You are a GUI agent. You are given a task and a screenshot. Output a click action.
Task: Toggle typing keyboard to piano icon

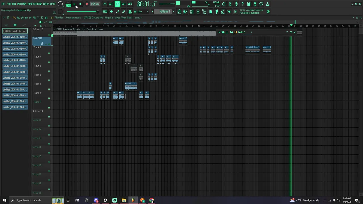pos(105,12)
